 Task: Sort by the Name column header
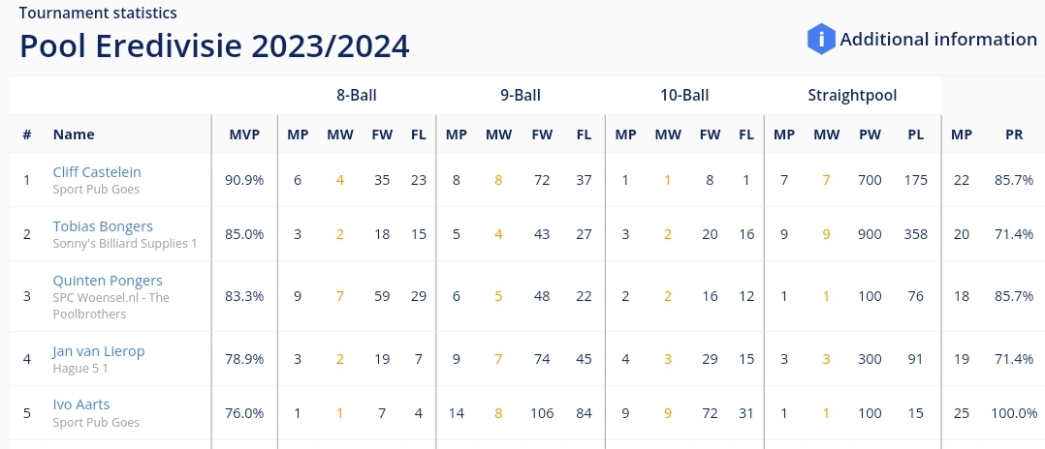(x=74, y=135)
